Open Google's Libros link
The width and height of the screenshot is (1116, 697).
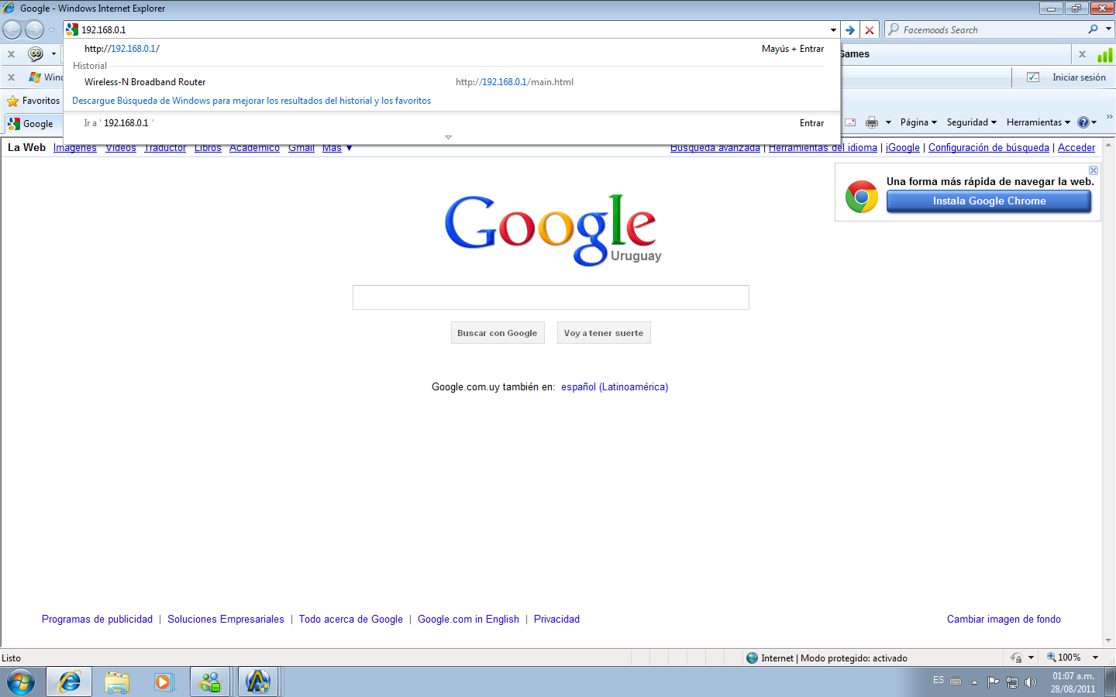pyautogui.click(x=208, y=148)
